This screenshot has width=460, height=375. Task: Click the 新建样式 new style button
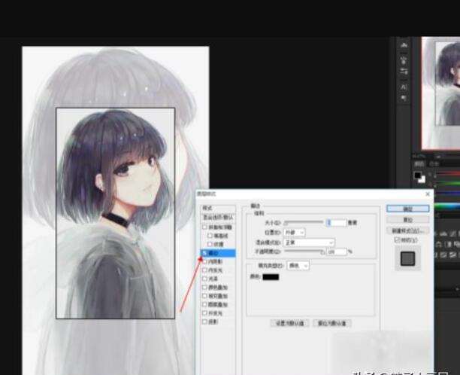pos(408,230)
